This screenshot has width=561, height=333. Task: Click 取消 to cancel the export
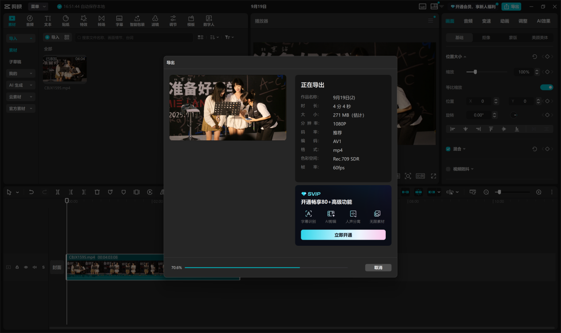[x=378, y=268]
